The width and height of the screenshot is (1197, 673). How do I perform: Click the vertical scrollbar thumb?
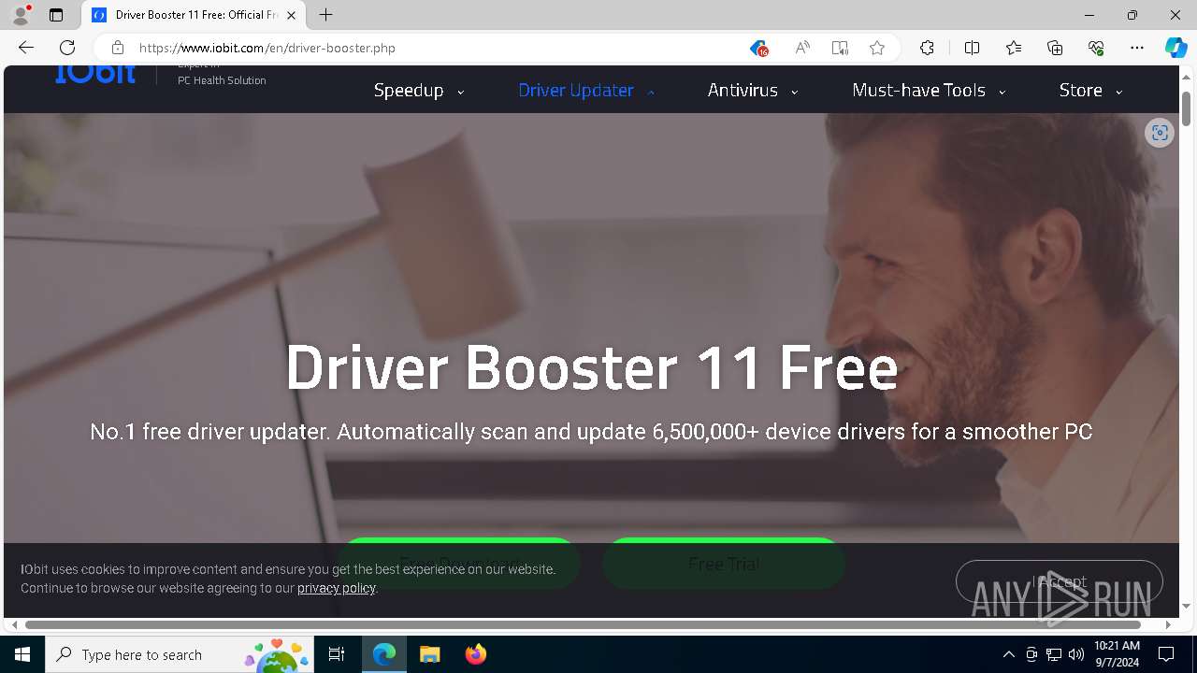tap(1187, 108)
